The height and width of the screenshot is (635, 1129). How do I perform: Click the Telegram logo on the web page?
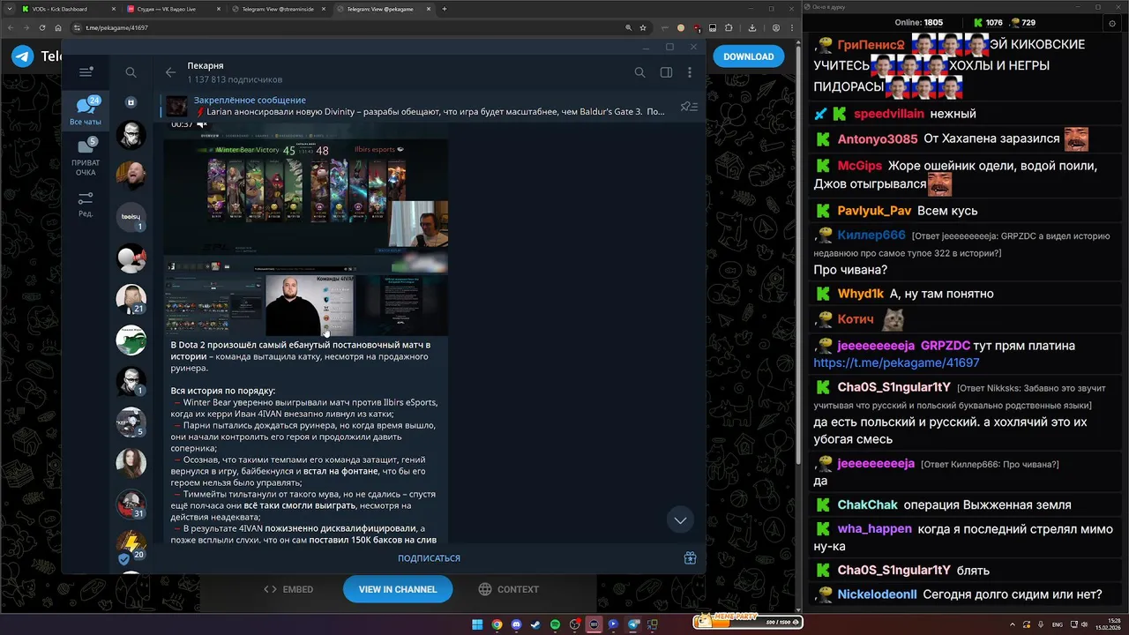click(22, 56)
